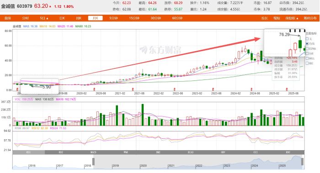
Task: Click the MA5: 16.36 legend label
Action: (30, 26)
